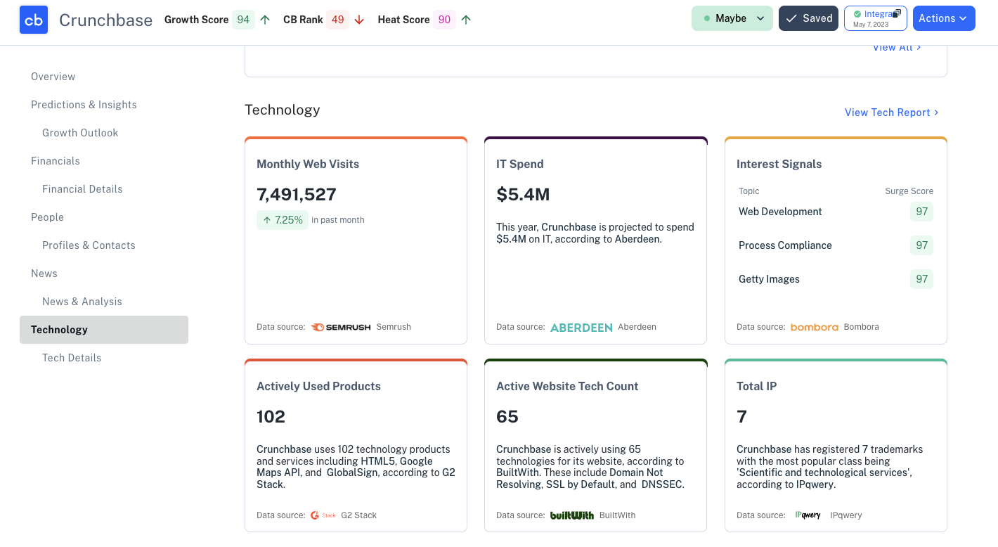Open the Integration status badge dated May 7, 2023
Viewport: 998px width, 547px height.
[x=875, y=18]
